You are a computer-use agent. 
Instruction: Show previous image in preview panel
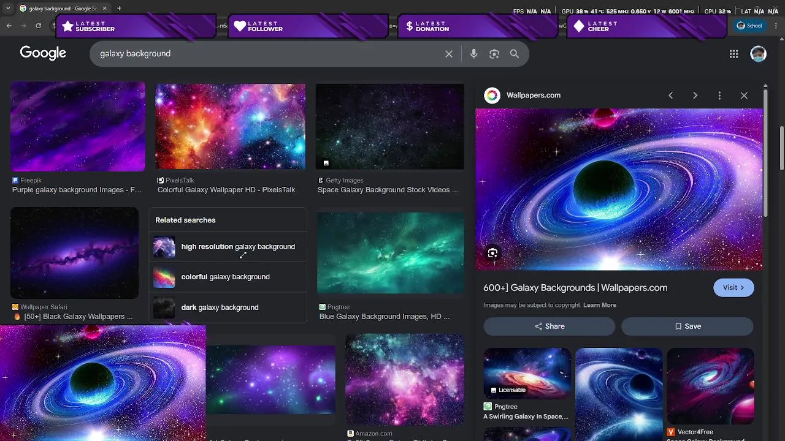pyautogui.click(x=670, y=96)
